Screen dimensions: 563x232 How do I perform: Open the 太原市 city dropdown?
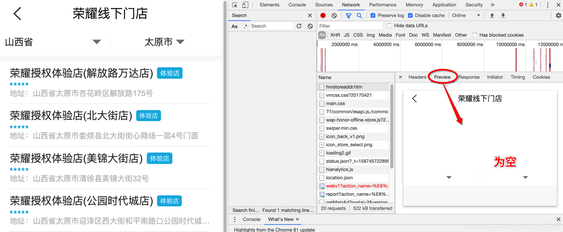click(164, 42)
